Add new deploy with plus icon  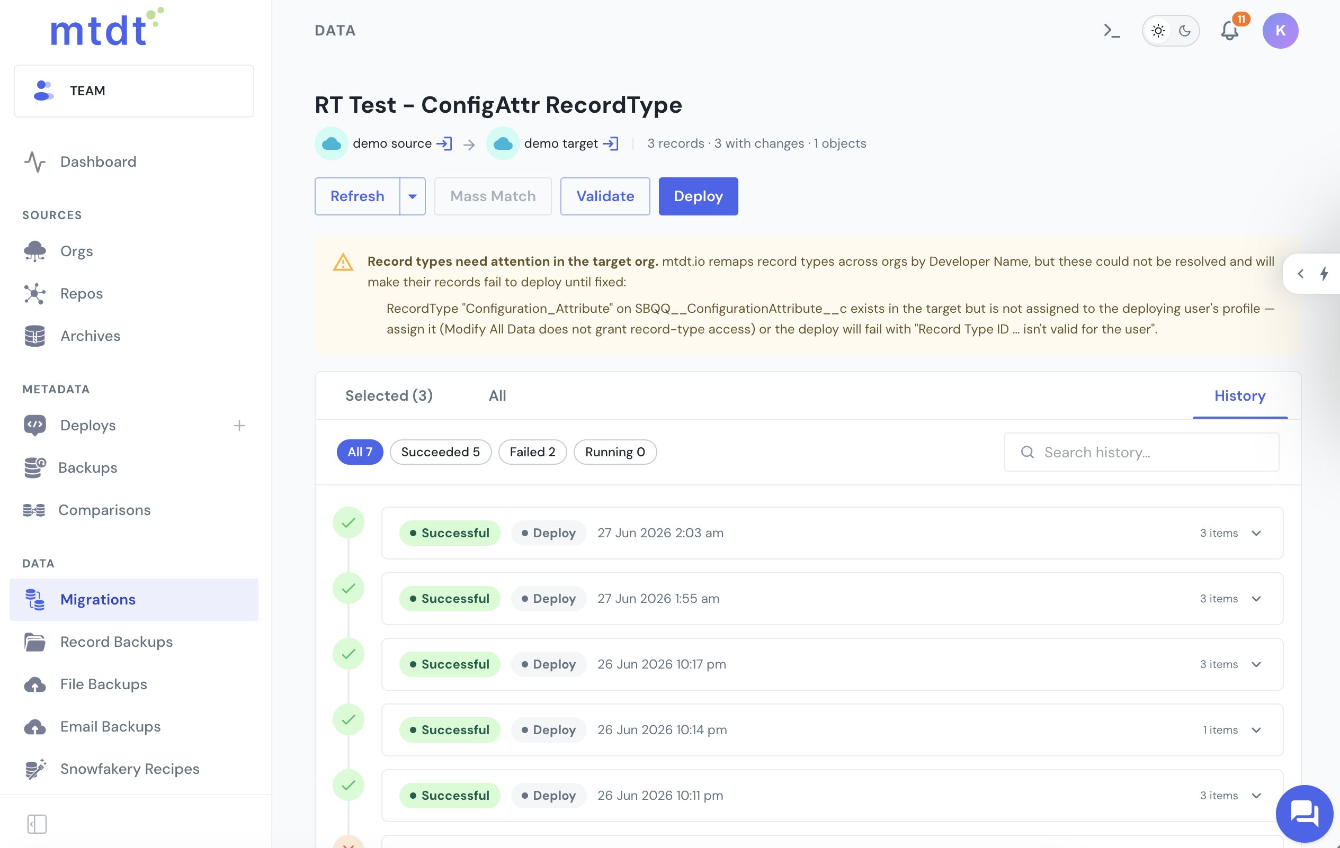[x=239, y=426]
